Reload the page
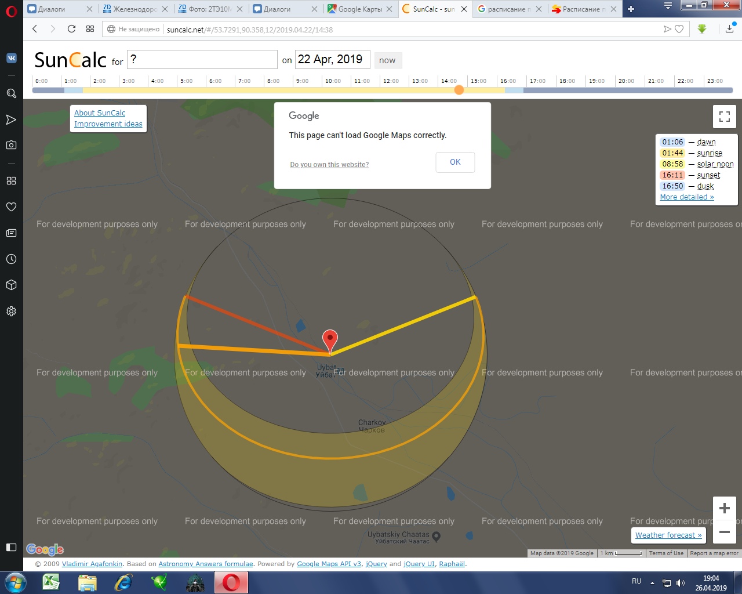Screen dimensions: 742x594 pyautogui.click(x=71, y=29)
